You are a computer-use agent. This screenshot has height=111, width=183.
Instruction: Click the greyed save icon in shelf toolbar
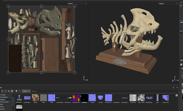(5, 91)
